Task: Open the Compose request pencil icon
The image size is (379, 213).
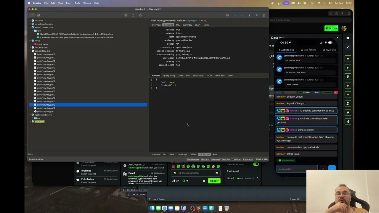Action: 133,15
